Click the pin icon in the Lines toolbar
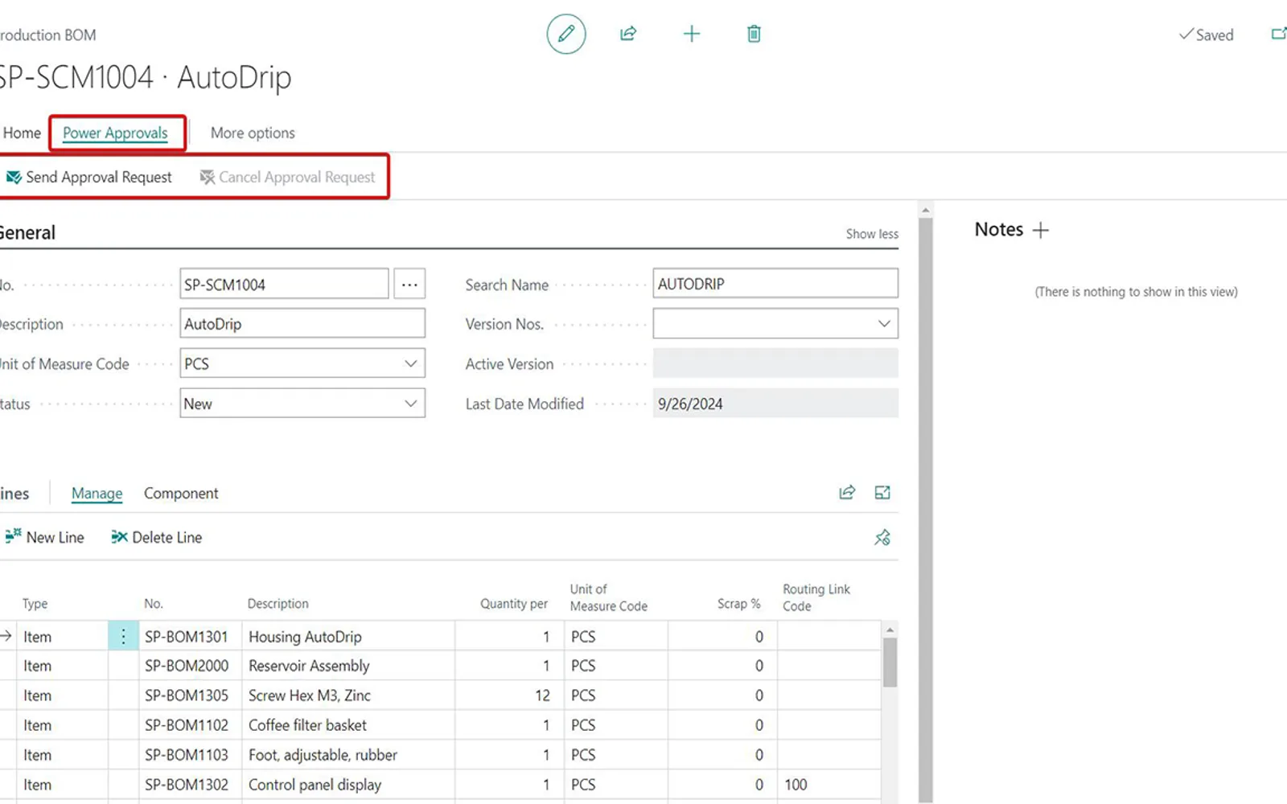Image resolution: width=1287 pixels, height=804 pixels. [x=882, y=538]
